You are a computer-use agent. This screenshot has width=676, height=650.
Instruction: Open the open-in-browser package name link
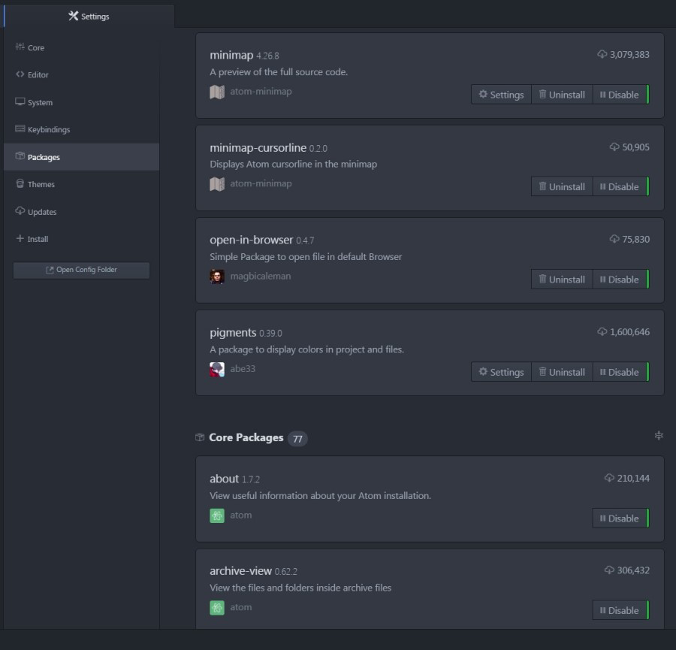coord(252,240)
